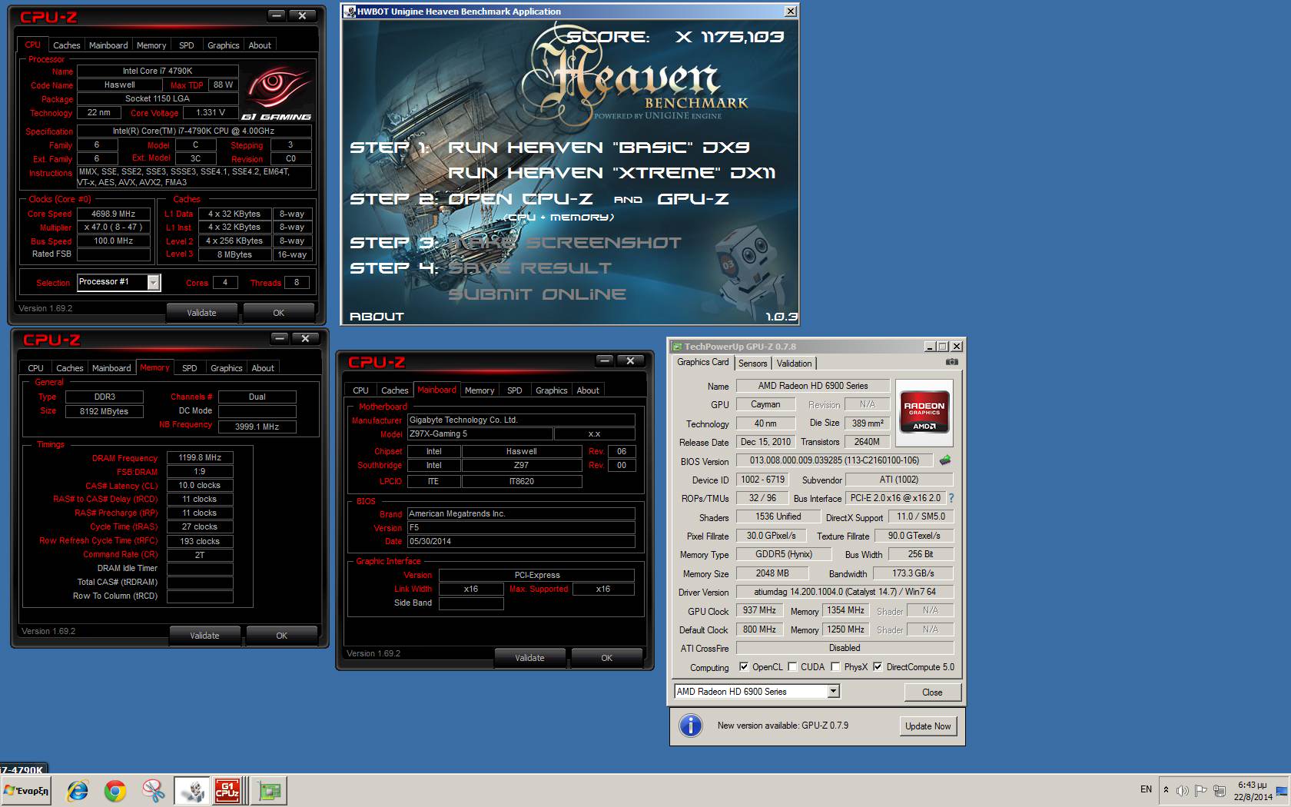Open the volume speaker tray icon
The width and height of the screenshot is (1291, 807).
(x=1183, y=790)
